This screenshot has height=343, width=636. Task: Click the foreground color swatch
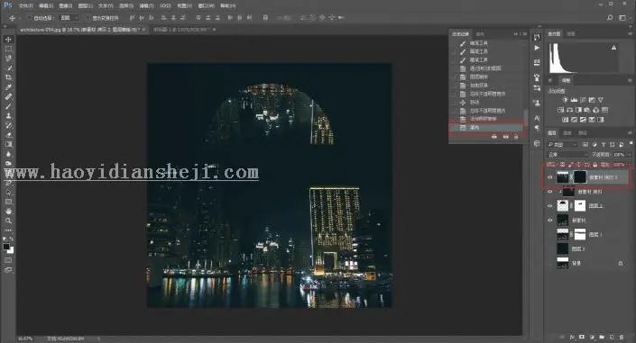(x=6, y=247)
